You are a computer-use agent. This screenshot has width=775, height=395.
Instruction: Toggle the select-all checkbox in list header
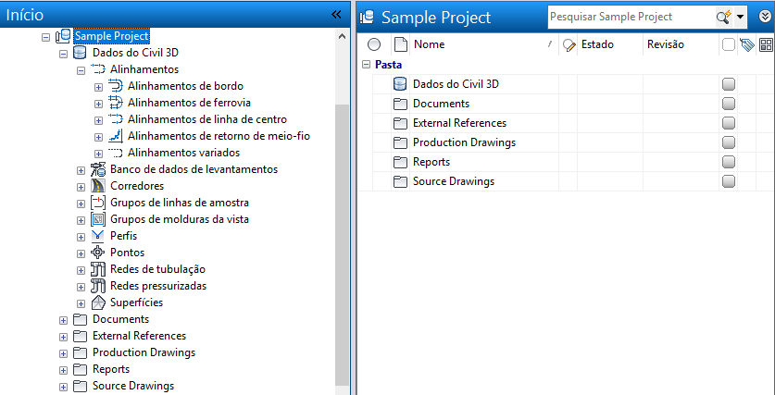pos(729,44)
